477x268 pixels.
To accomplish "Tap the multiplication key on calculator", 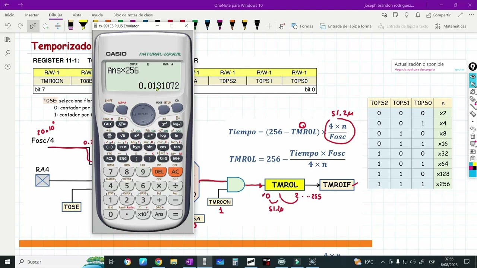I will (x=159, y=185).
